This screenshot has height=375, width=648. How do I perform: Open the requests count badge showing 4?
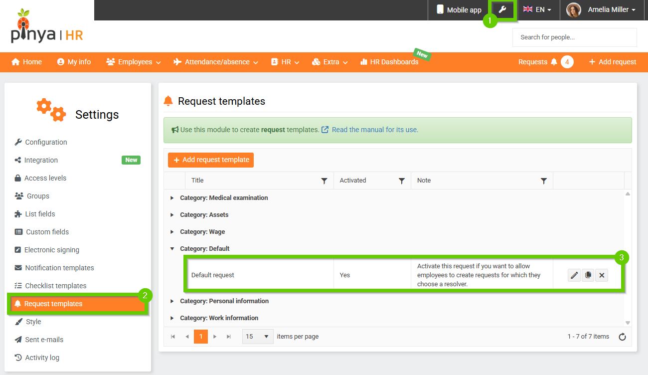(567, 62)
